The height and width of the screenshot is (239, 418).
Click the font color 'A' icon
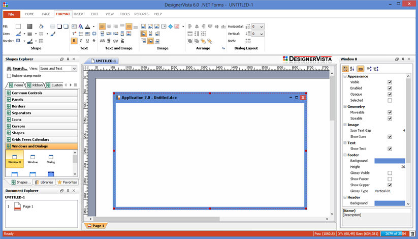point(87,26)
